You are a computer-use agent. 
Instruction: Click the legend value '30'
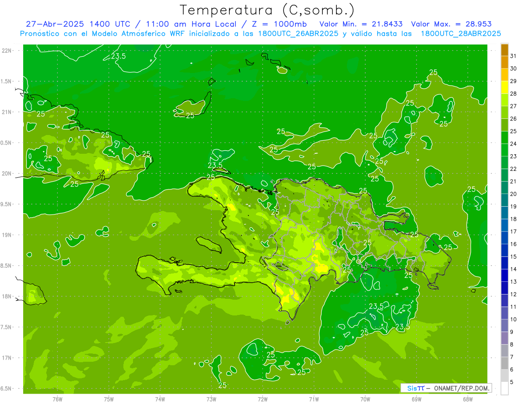(514, 69)
